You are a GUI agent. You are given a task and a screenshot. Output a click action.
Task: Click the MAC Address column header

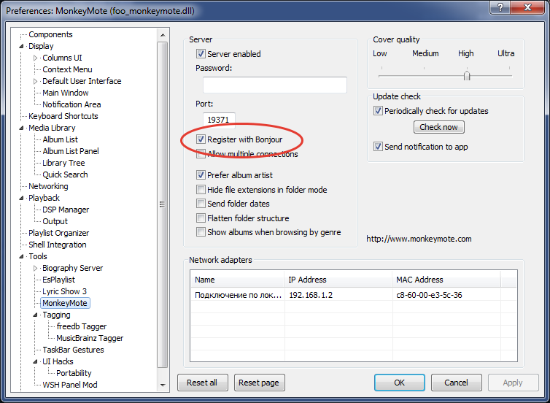446,280
